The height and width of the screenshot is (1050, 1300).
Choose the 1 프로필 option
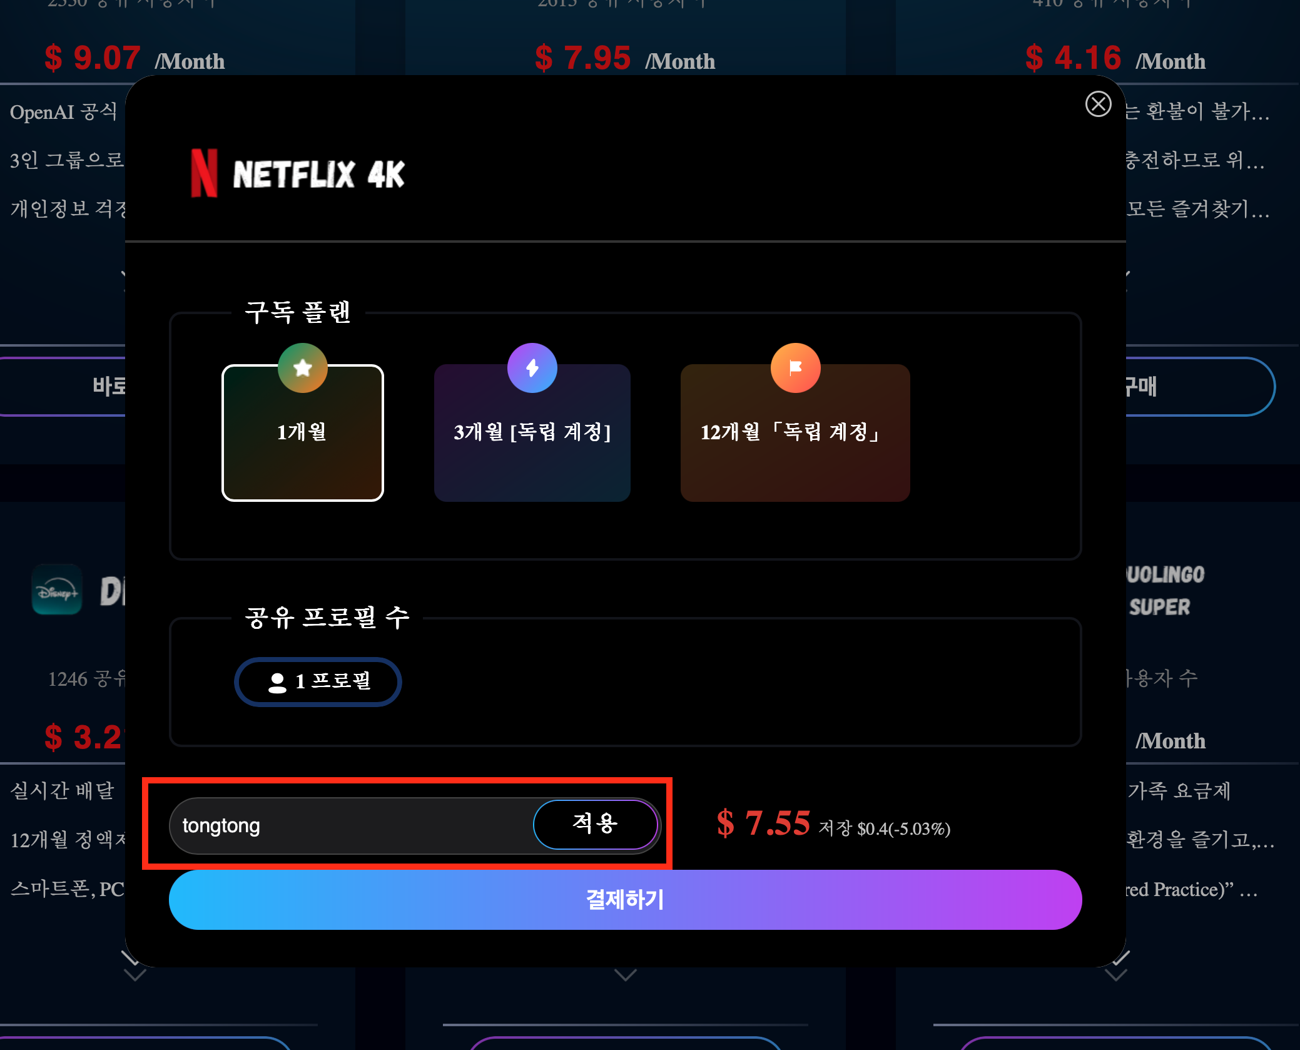[318, 682]
